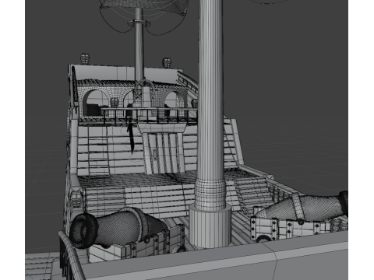Select the left cannon barrel on deck
374x280 pixels.
click(118, 228)
